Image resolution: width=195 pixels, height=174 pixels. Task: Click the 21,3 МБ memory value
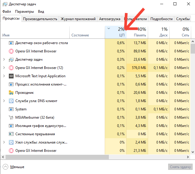tap(140, 151)
